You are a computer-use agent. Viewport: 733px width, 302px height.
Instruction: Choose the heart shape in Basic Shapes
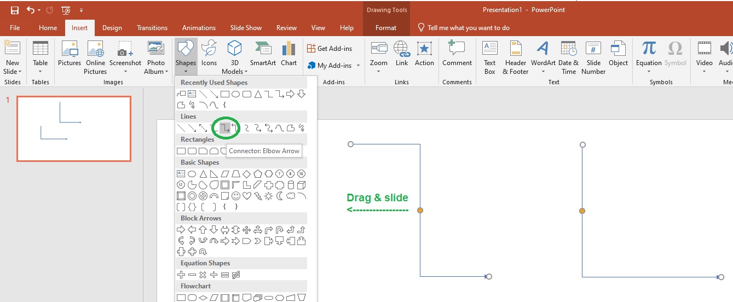(247, 196)
